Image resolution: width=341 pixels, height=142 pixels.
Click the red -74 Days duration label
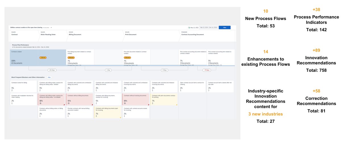coord(207,70)
